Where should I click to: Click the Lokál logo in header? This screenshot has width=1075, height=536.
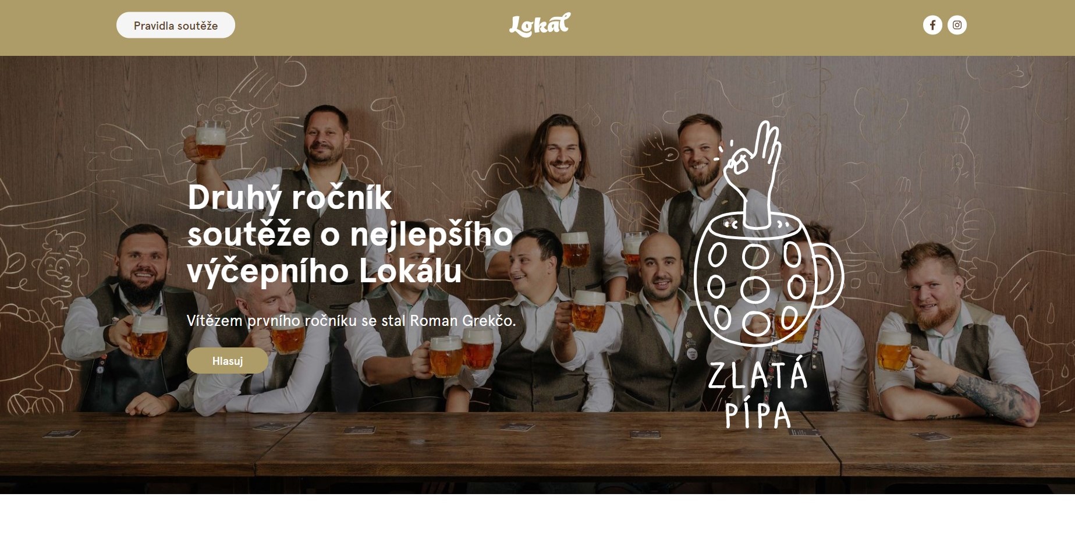540,25
